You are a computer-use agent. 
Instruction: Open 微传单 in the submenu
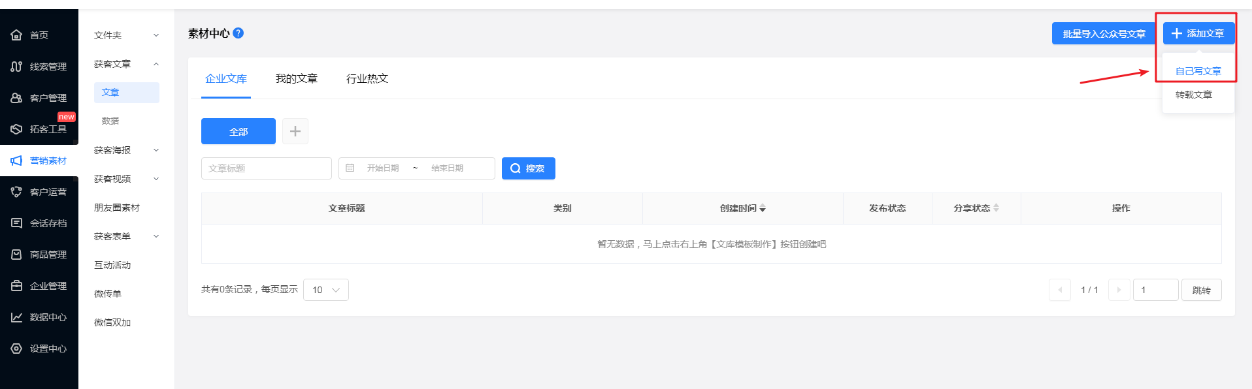[x=108, y=294]
